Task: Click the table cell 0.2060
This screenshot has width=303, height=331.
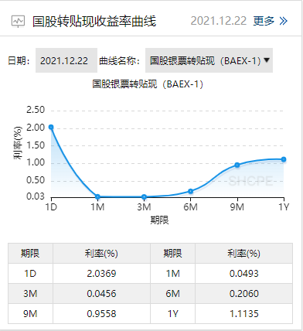Action: (x=243, y=294)
